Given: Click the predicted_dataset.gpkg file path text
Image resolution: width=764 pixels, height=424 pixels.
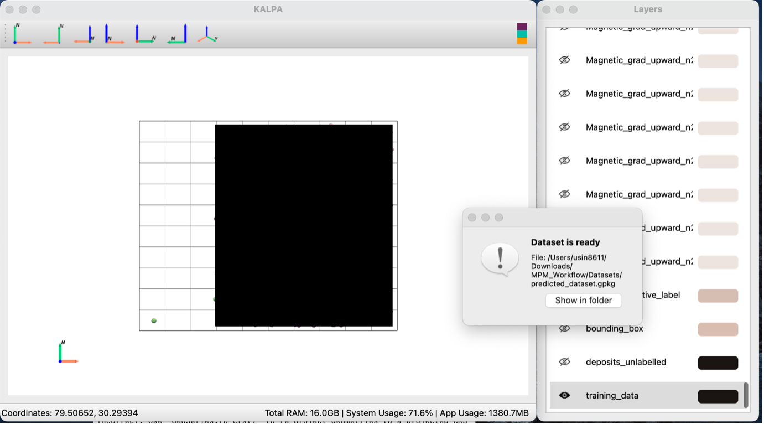Looking at the screenshot, I should tap(576, 271).
